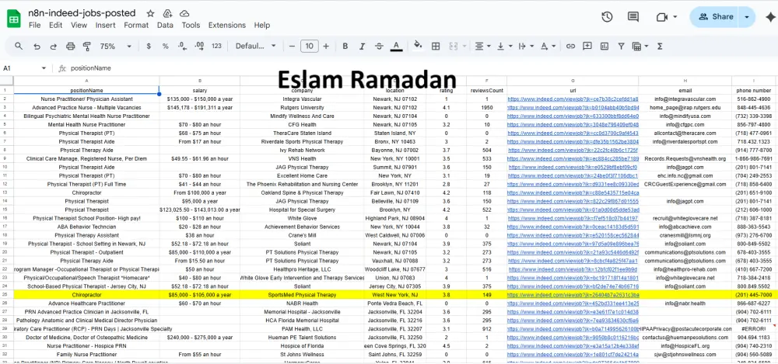This screenshot has height=364, width=778.
Task: Activate the paint format tool
Action: point(87,46)
